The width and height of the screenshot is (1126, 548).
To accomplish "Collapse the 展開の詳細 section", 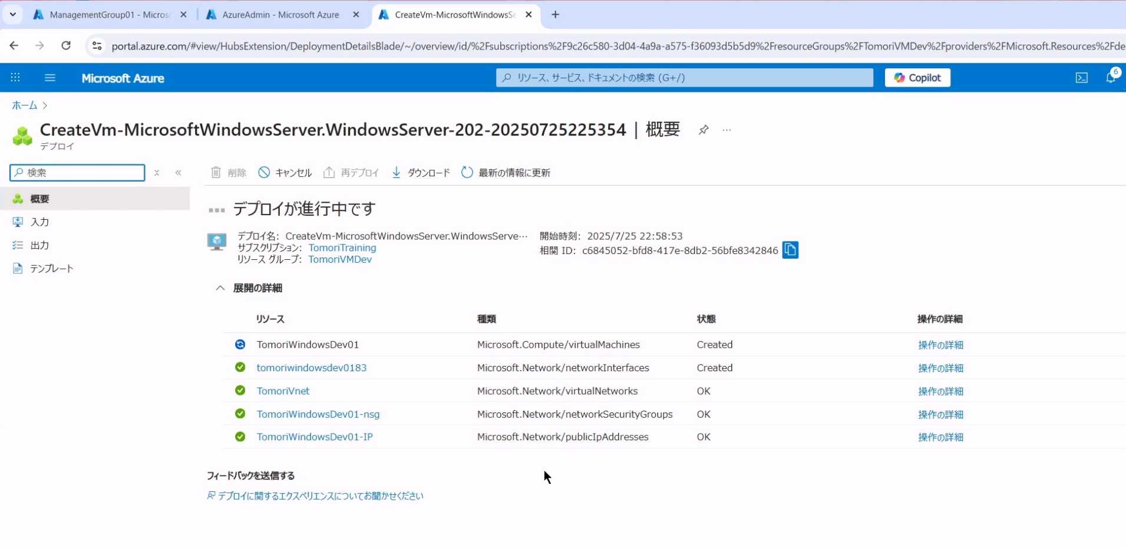I will click(x=220, y=288).
